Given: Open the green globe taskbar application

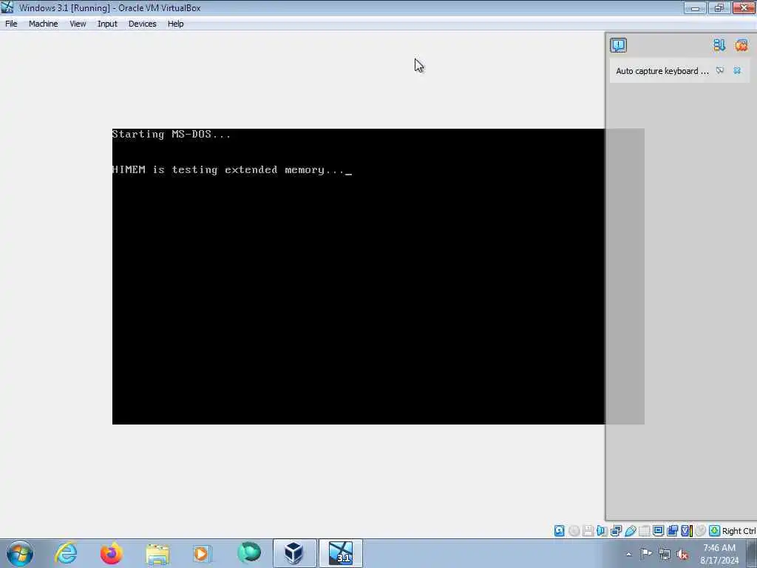Looking at the screenshot, I should 249,553.
